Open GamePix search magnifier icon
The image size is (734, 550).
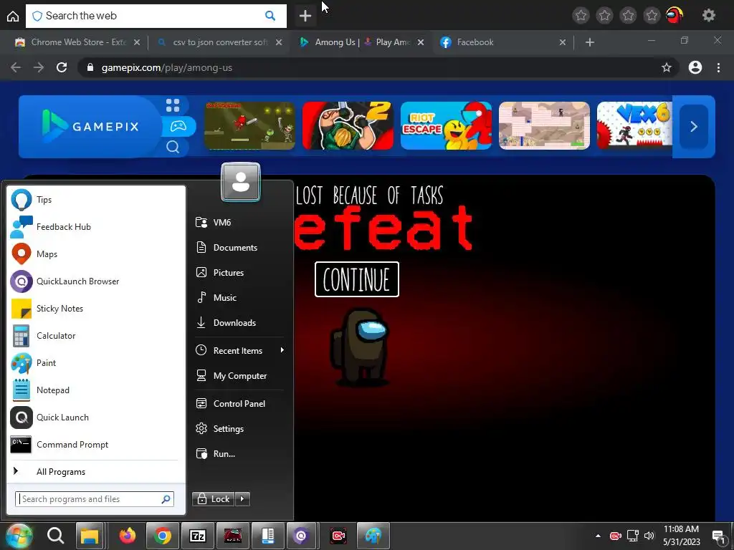coord(173,148)
